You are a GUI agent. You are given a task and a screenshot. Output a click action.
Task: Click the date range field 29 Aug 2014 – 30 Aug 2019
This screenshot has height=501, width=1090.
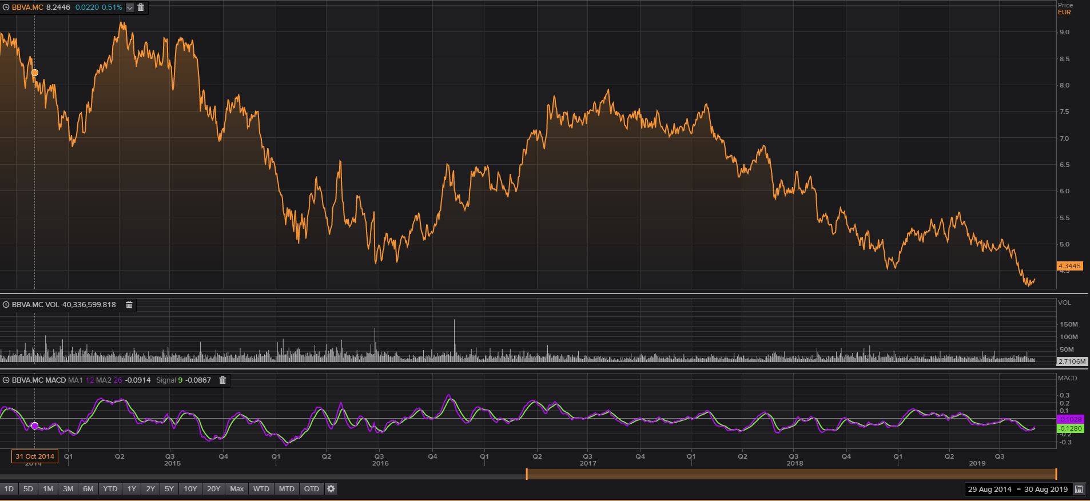[x=1018, y=489]
